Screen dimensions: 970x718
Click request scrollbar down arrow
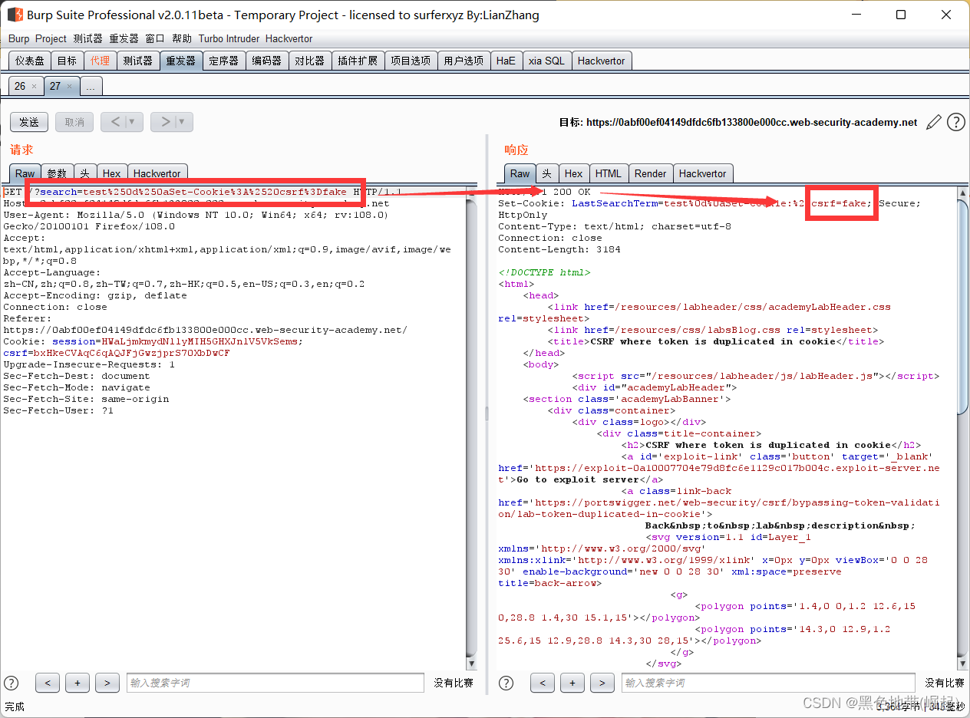[x=471, y=663]
